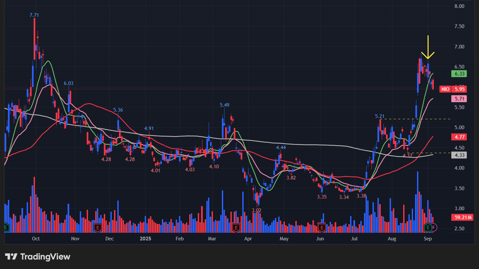Image resolution: width=479 pixels, height=269 pixels.
Task: Click the 4.50 price axis tick
Action: [x=459, y=148]
